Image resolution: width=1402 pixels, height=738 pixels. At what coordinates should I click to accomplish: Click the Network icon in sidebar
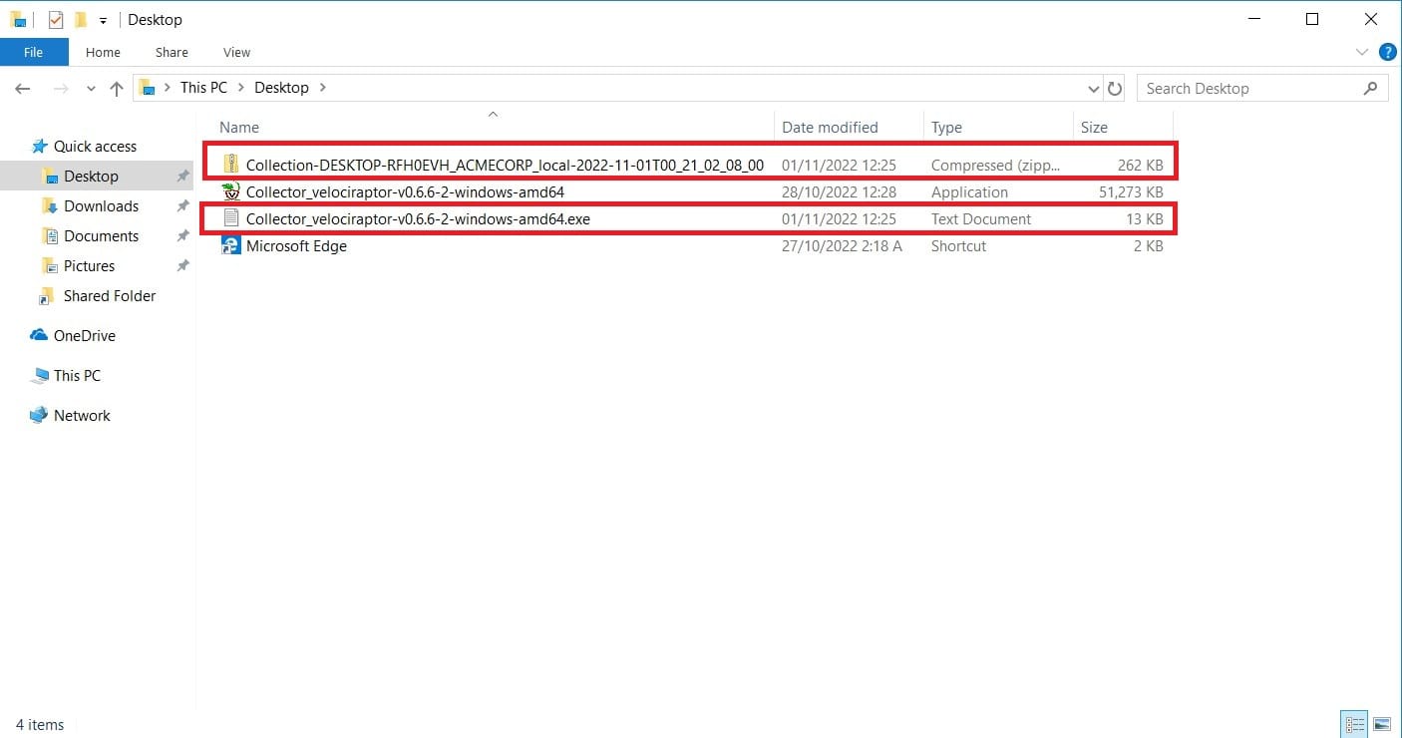[39, 416]
